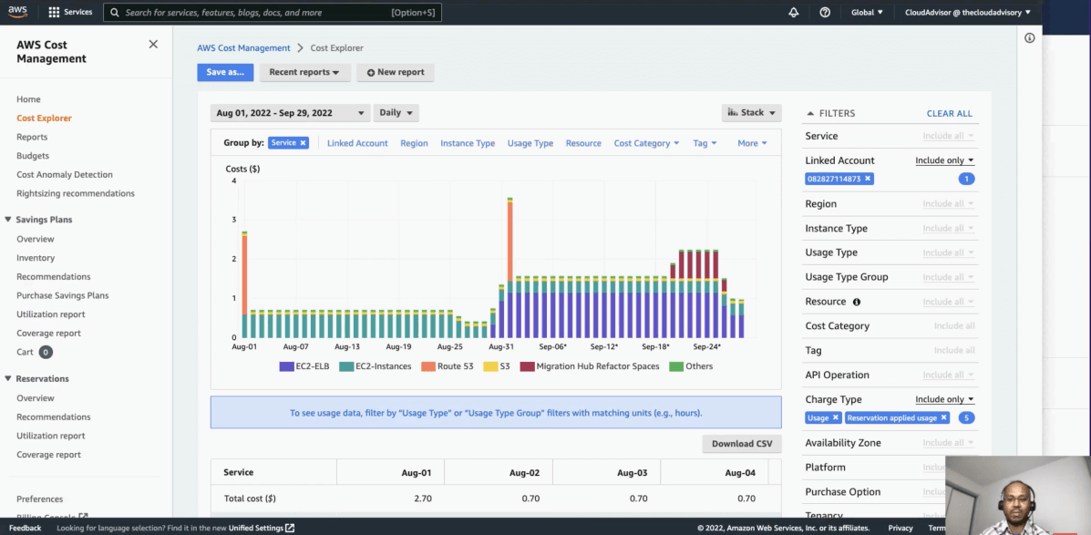Click the help question mark icon
Image resolution: width=1091 pixels, height=535 pixels.
[825, 13]
